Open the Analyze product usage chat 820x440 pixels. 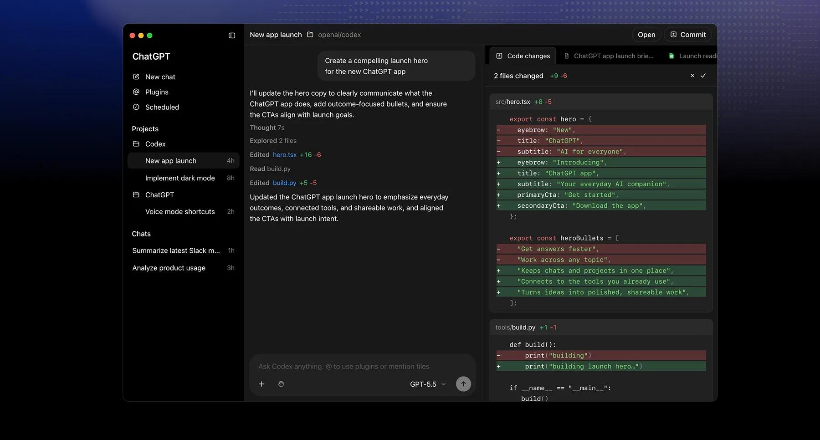pyautogui.click(x=183, y=268)
